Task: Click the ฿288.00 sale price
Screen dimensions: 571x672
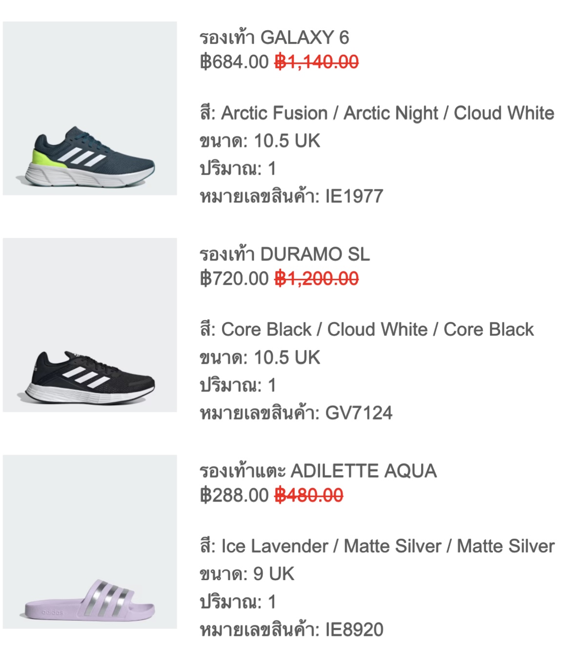Action: (234, 495)
